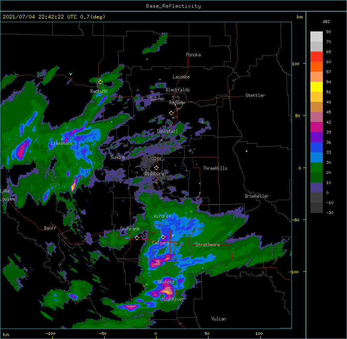Click the Didsbury town label
This screenshot has height=339, width=347.
coord(155,174)
